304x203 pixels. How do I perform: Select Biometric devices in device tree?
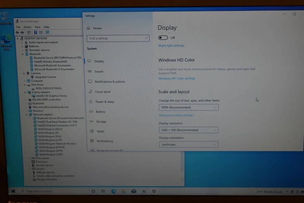39,50
